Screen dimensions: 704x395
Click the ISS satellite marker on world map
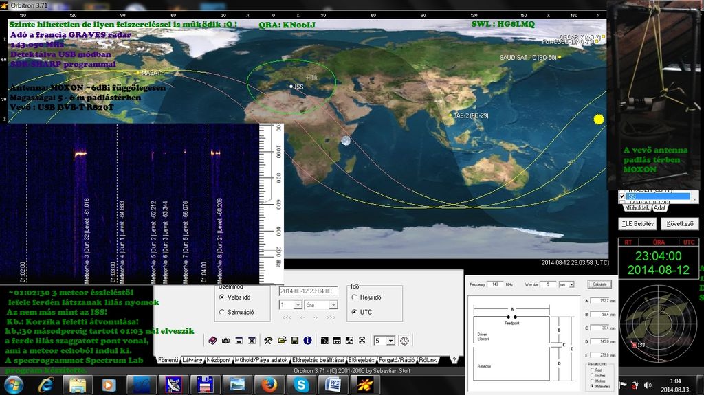pyautogui.click(x=291, y=86)
